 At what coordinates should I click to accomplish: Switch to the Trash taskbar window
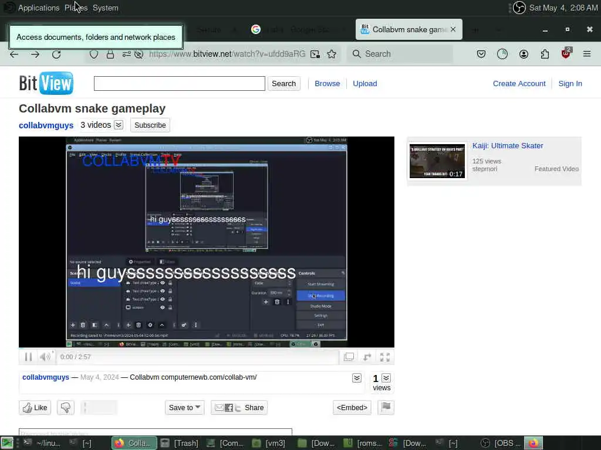tap(180, 443)
